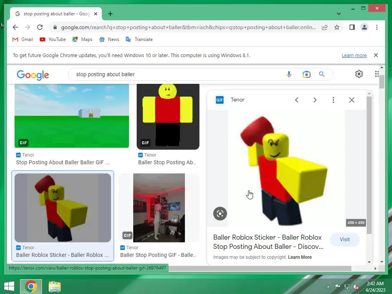
Task: Open Gmail bookmark
Action: pos(23,39)
